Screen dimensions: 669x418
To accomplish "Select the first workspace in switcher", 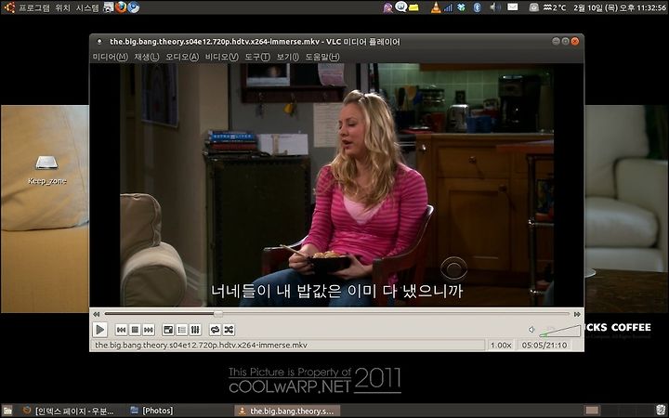I will (x=592, y=411).
